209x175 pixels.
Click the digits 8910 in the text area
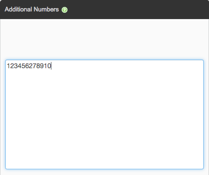click(x=43, y=66)
